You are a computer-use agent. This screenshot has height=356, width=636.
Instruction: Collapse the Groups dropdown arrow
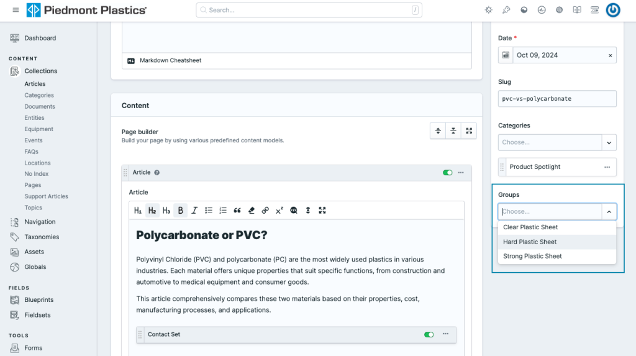[x=609, y=211]
